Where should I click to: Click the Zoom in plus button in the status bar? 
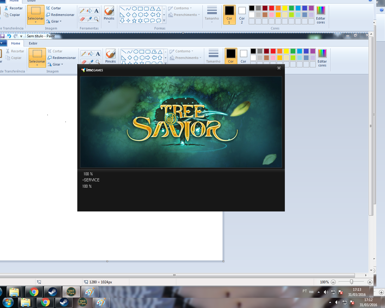(370, 282)
